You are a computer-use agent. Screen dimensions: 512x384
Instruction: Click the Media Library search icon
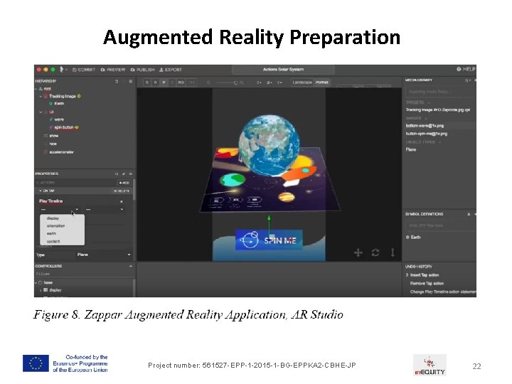pyautogui.click(x=468, y=80)
